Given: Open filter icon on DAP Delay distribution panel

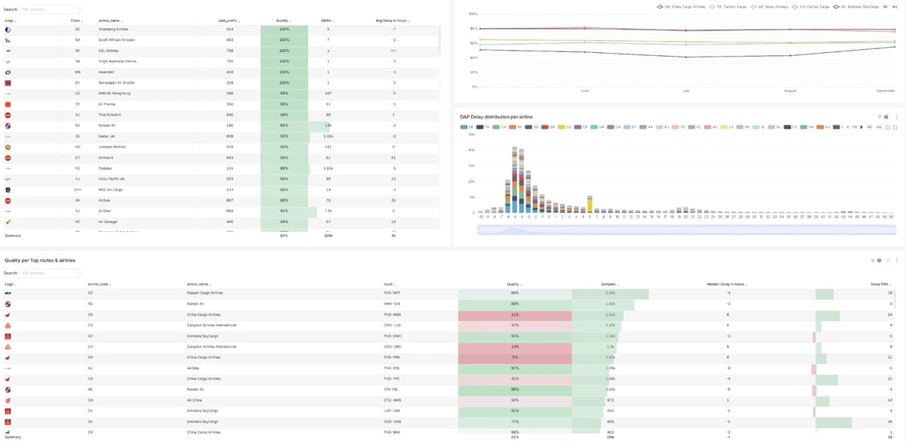Looking at the screenshot, I should 880,117.
